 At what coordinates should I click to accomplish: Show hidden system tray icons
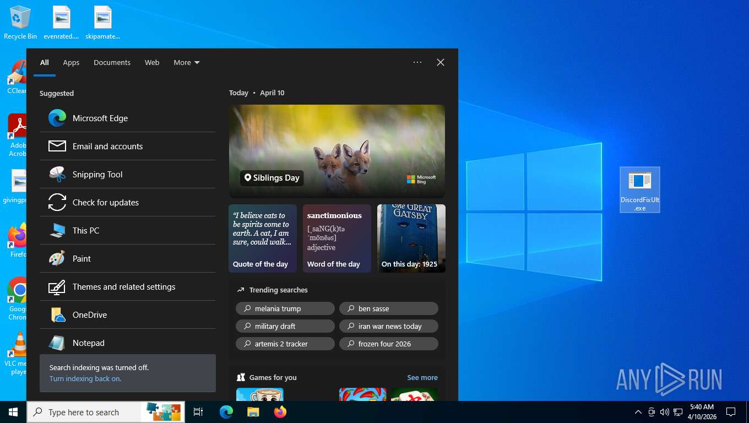[x=638, y=412]
